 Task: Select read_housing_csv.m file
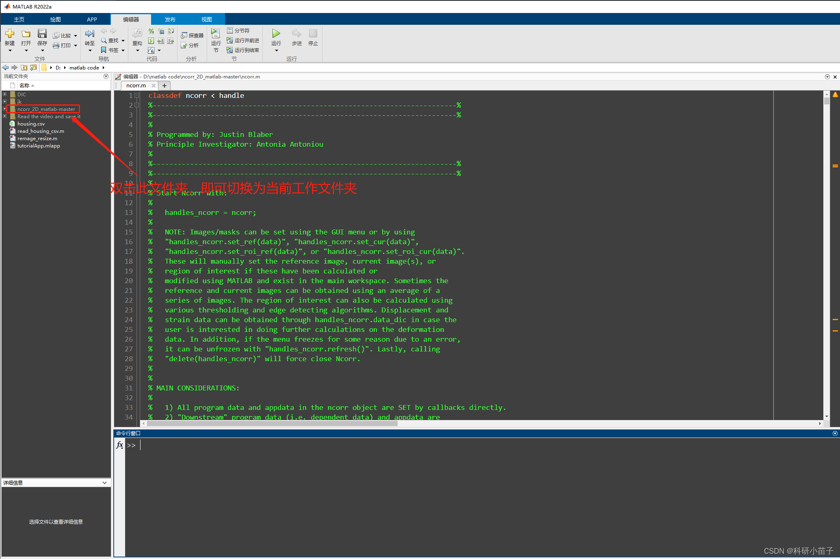[41, 131]
